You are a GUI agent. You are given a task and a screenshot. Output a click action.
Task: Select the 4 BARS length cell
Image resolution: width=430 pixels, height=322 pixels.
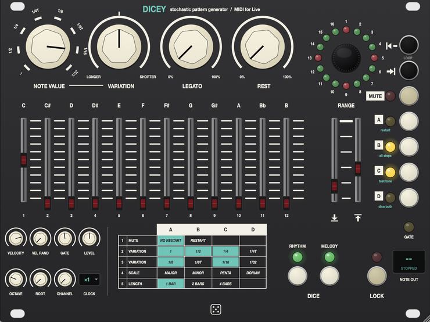pyautogui.click(x=225, y=284)
